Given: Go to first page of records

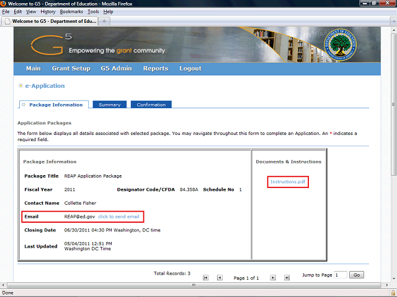Looking at the screenshot, I should (x=205, y=278).
